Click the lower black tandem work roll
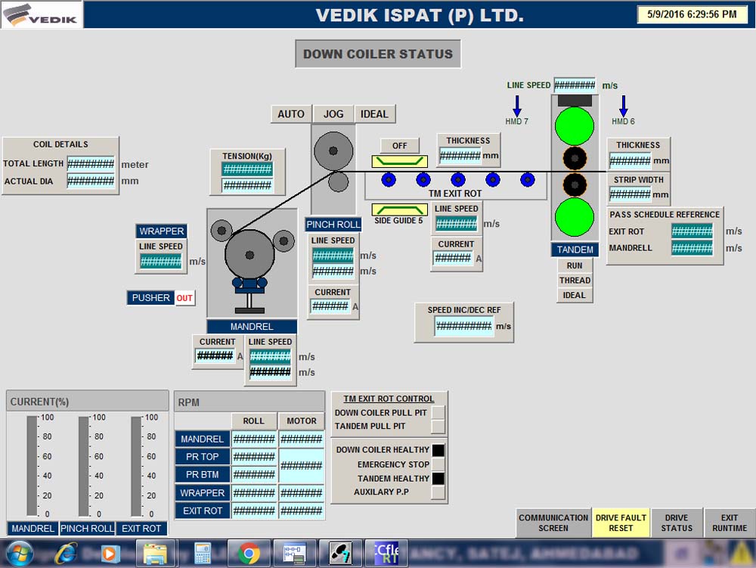This screenshot has width=756, height=568. click(575, 185)
